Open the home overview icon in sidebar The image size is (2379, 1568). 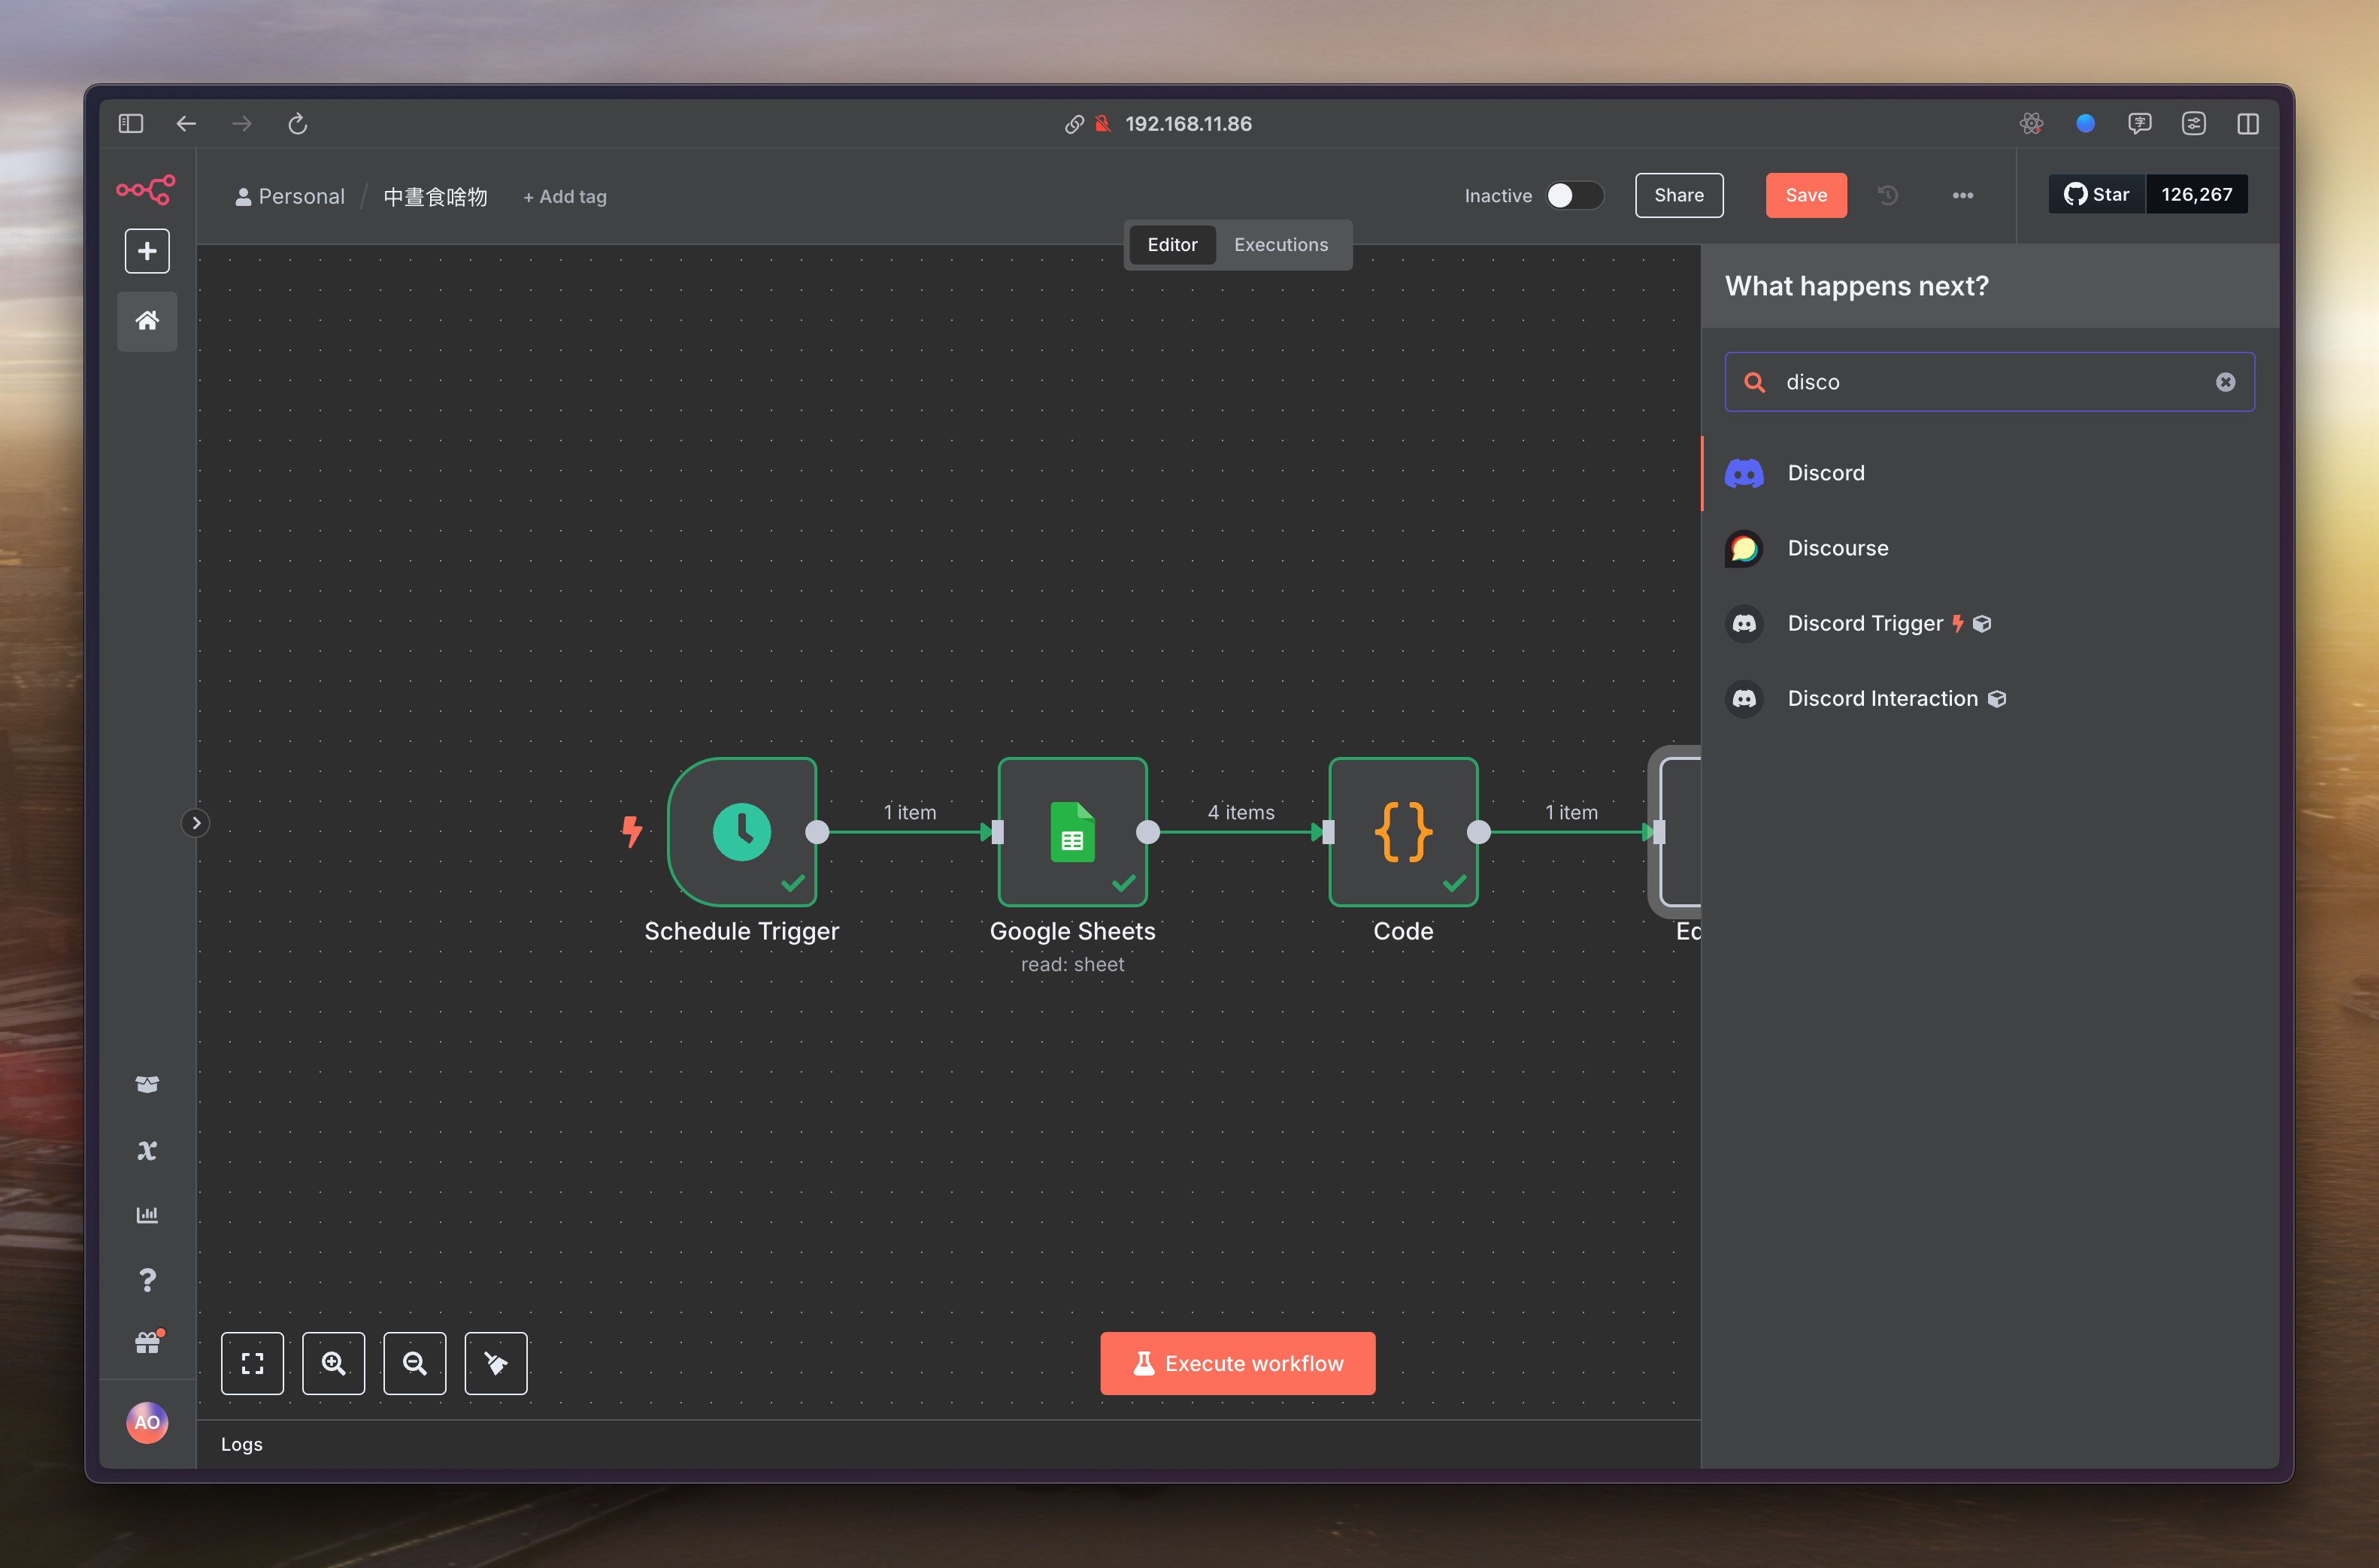coord(147,321)
